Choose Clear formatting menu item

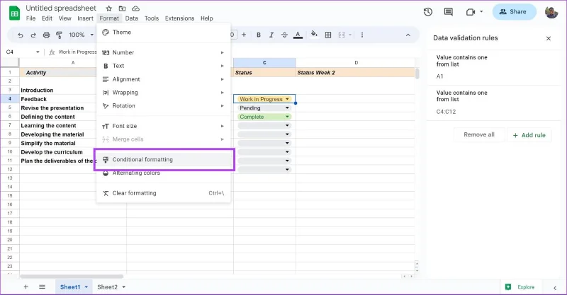tap(164, 193)
